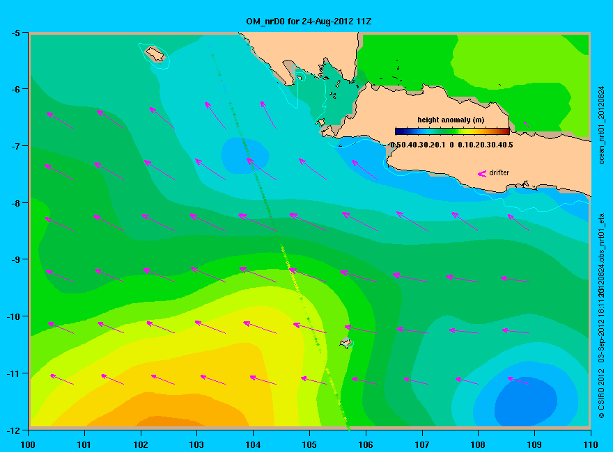Click the y-axis label -12
The width and height of the screenshot is (613, 452).
[x=14, y=430]
